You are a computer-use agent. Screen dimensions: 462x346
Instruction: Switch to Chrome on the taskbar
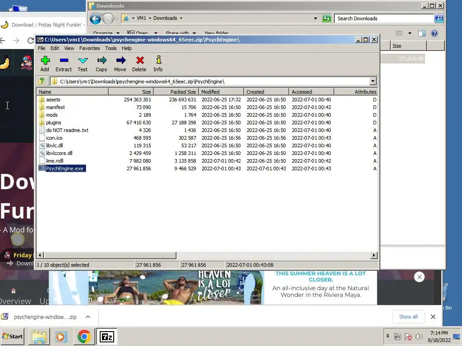coord(84,337)
